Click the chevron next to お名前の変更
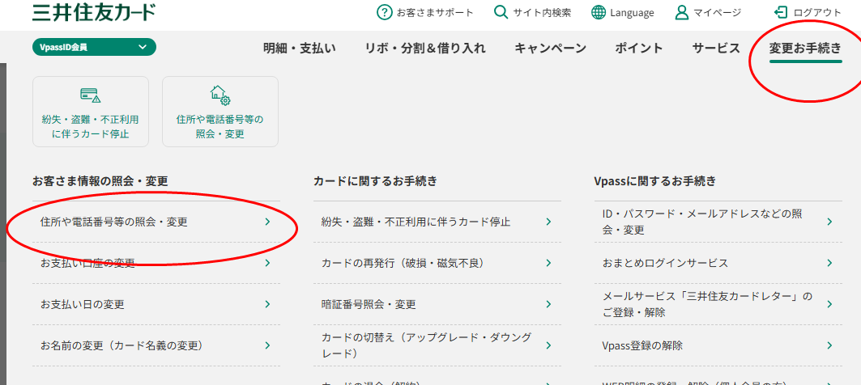The image size is (861, 385). click(x=267, y=345)
